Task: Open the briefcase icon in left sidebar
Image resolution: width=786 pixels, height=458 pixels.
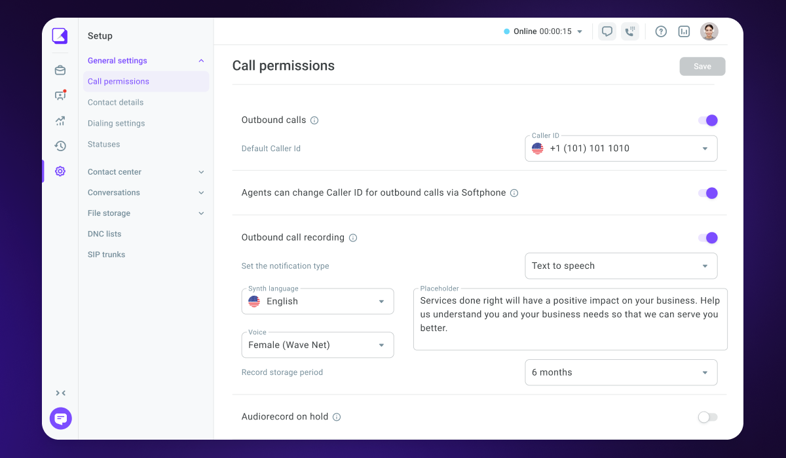Action: 60,71
